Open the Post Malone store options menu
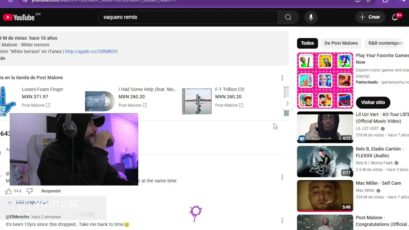Viewport: 409px width, 230px height. tap(282, 78)
